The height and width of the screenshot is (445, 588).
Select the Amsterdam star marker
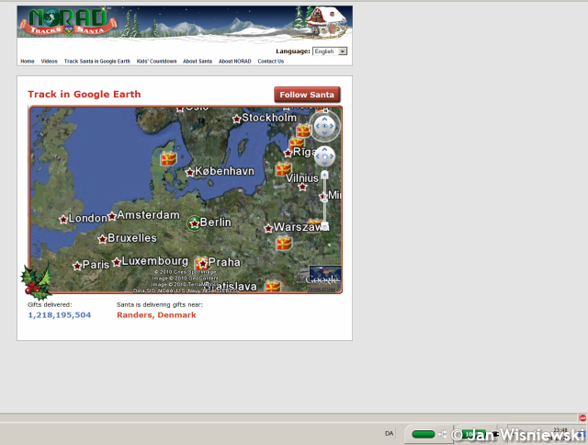(112, 216)
